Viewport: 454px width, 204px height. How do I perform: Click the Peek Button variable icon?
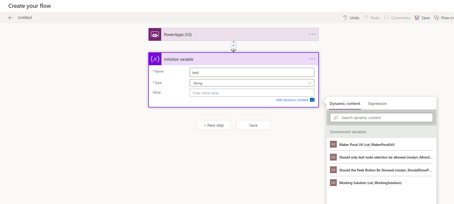[333, 170]
